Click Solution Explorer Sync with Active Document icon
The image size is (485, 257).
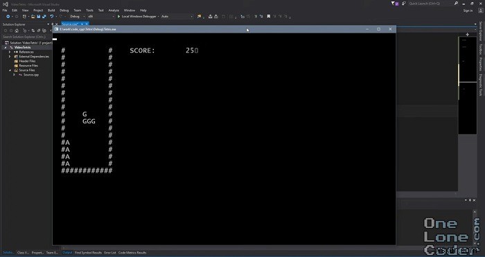tap(34, 30)
